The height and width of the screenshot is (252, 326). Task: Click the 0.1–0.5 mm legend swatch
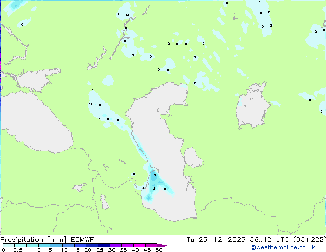coord(9,245)
